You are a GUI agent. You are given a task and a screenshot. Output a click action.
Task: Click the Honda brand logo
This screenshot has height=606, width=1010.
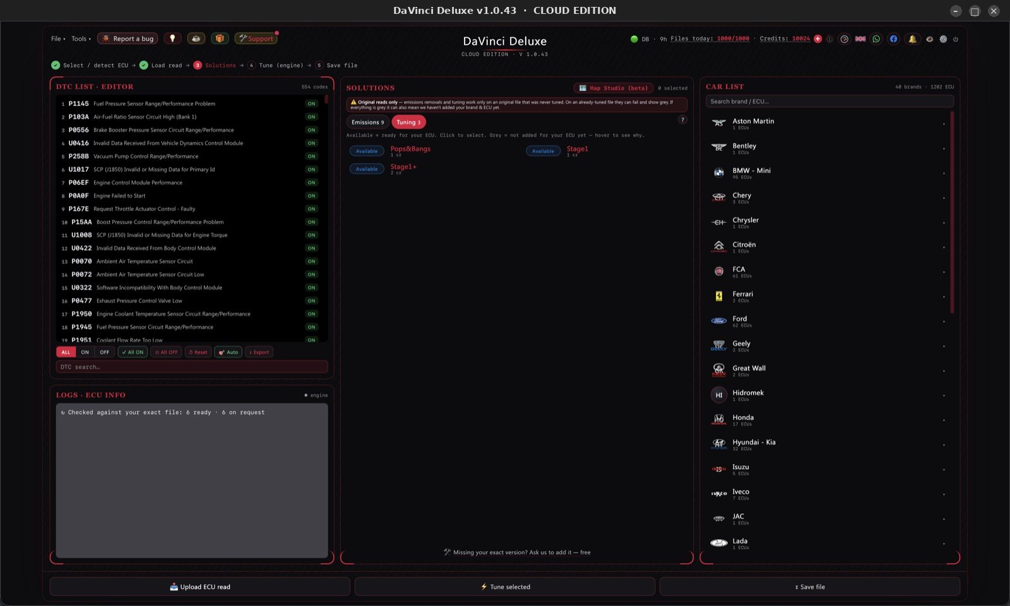click(x=719, y=420)
